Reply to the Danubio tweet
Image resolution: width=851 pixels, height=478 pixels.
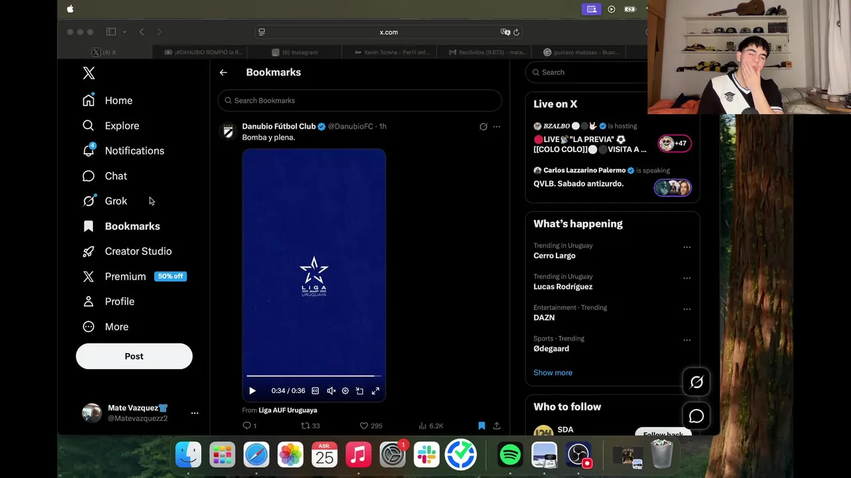pos(250,426)
